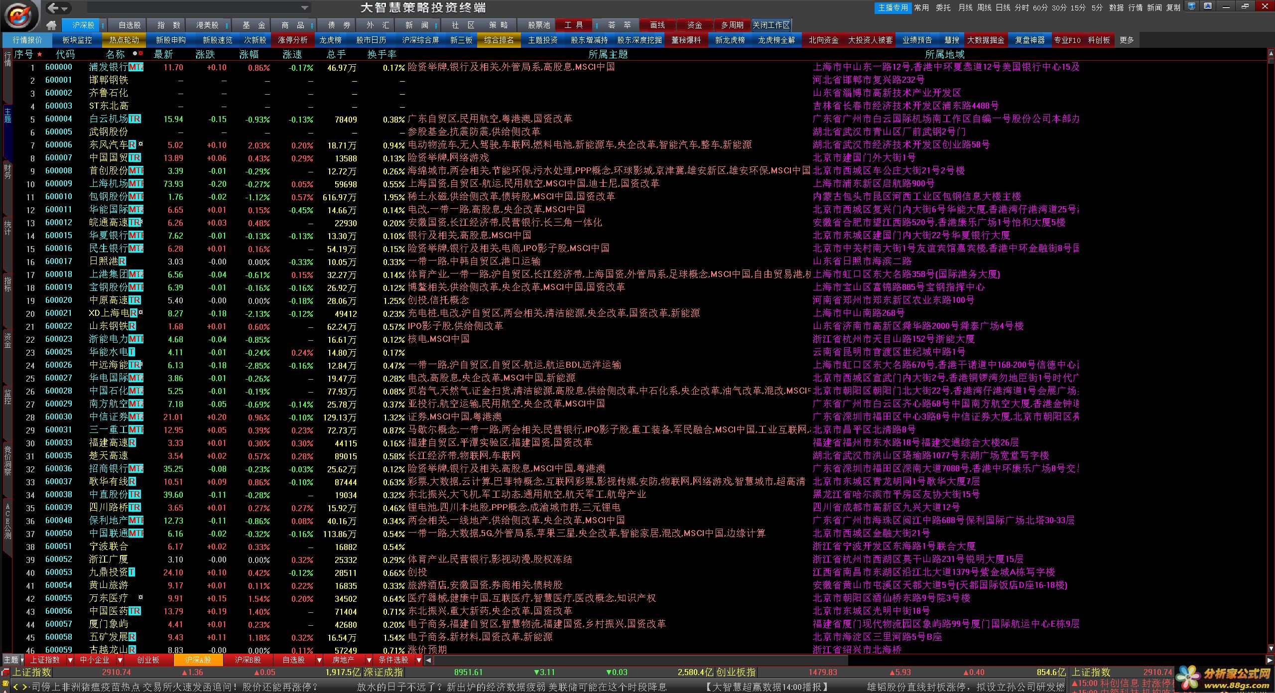
Task: Open the 龙虎榜 sub-tab
Action: coord(330,40)
